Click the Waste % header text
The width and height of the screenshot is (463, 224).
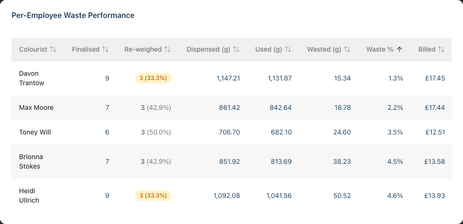pyautogui.click(x=380, y=49)
